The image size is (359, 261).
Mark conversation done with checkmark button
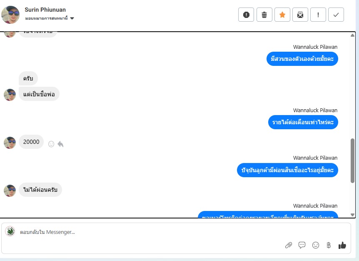[336, 15]
